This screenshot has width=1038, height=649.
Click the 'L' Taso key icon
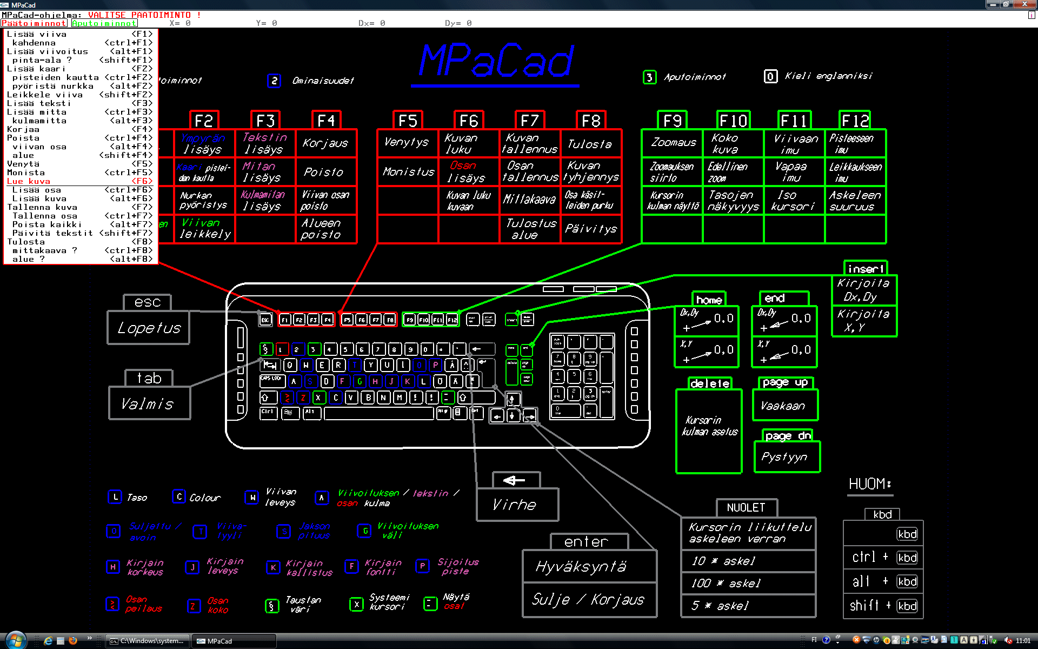click(115, 497)
